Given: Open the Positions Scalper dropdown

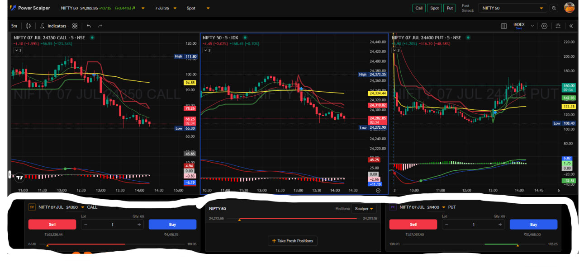Looking at the screenshot, I should point(364,209).
